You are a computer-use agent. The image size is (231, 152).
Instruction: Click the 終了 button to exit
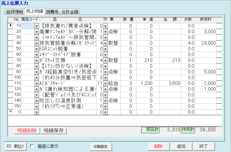203,146
